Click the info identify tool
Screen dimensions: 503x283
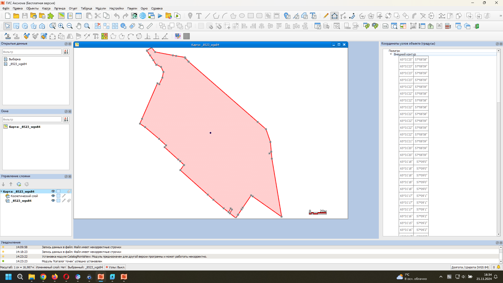coord(123,26)
